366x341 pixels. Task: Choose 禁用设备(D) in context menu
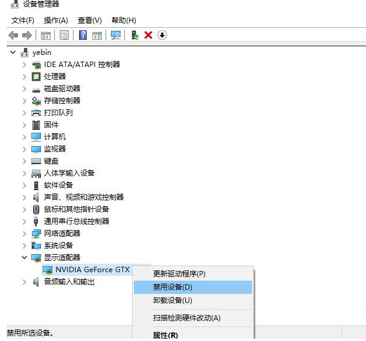coord(193,287)
